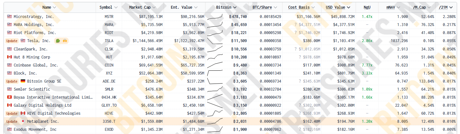Open Galaxy Digital Holdings Ltd entry
Viewport: 460px width, 134px height.
click(x=43, y=105)
